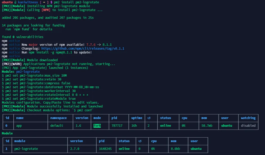Click the '50.7mb' memory cell
265x155 pixels.
point(207,126)
